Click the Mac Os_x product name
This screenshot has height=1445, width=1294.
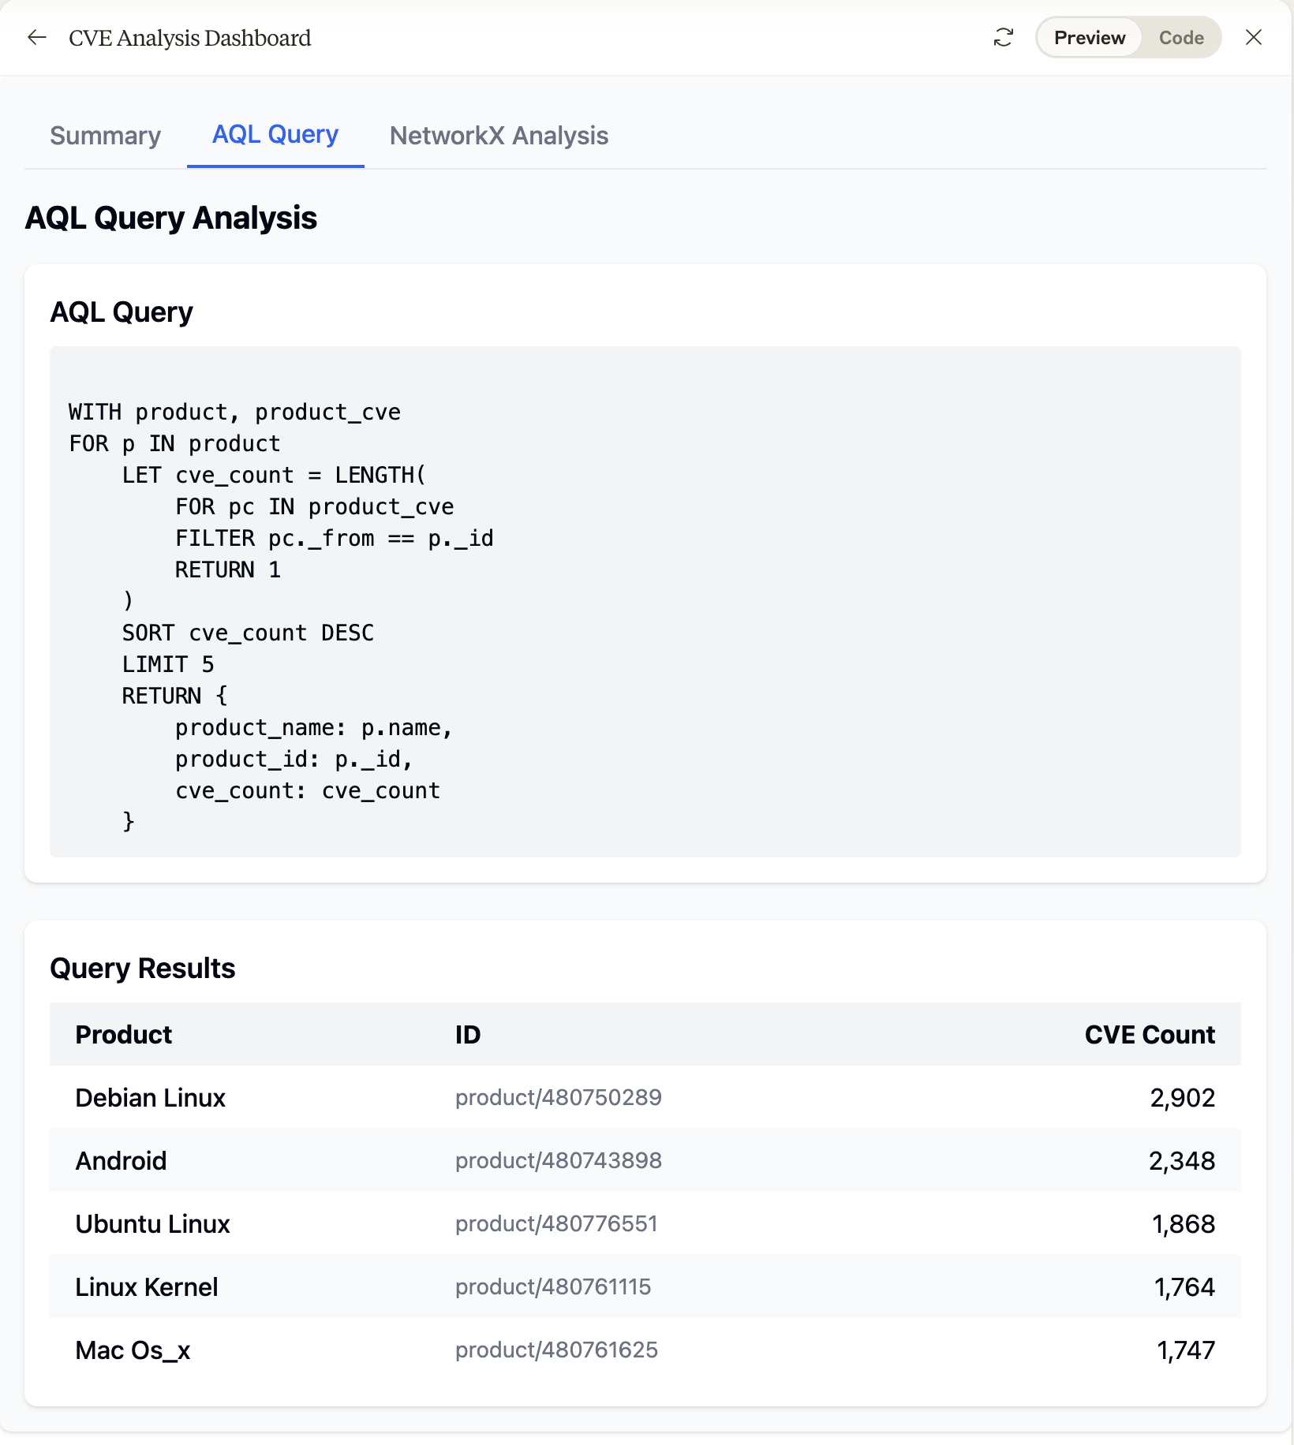point(133,1350)
